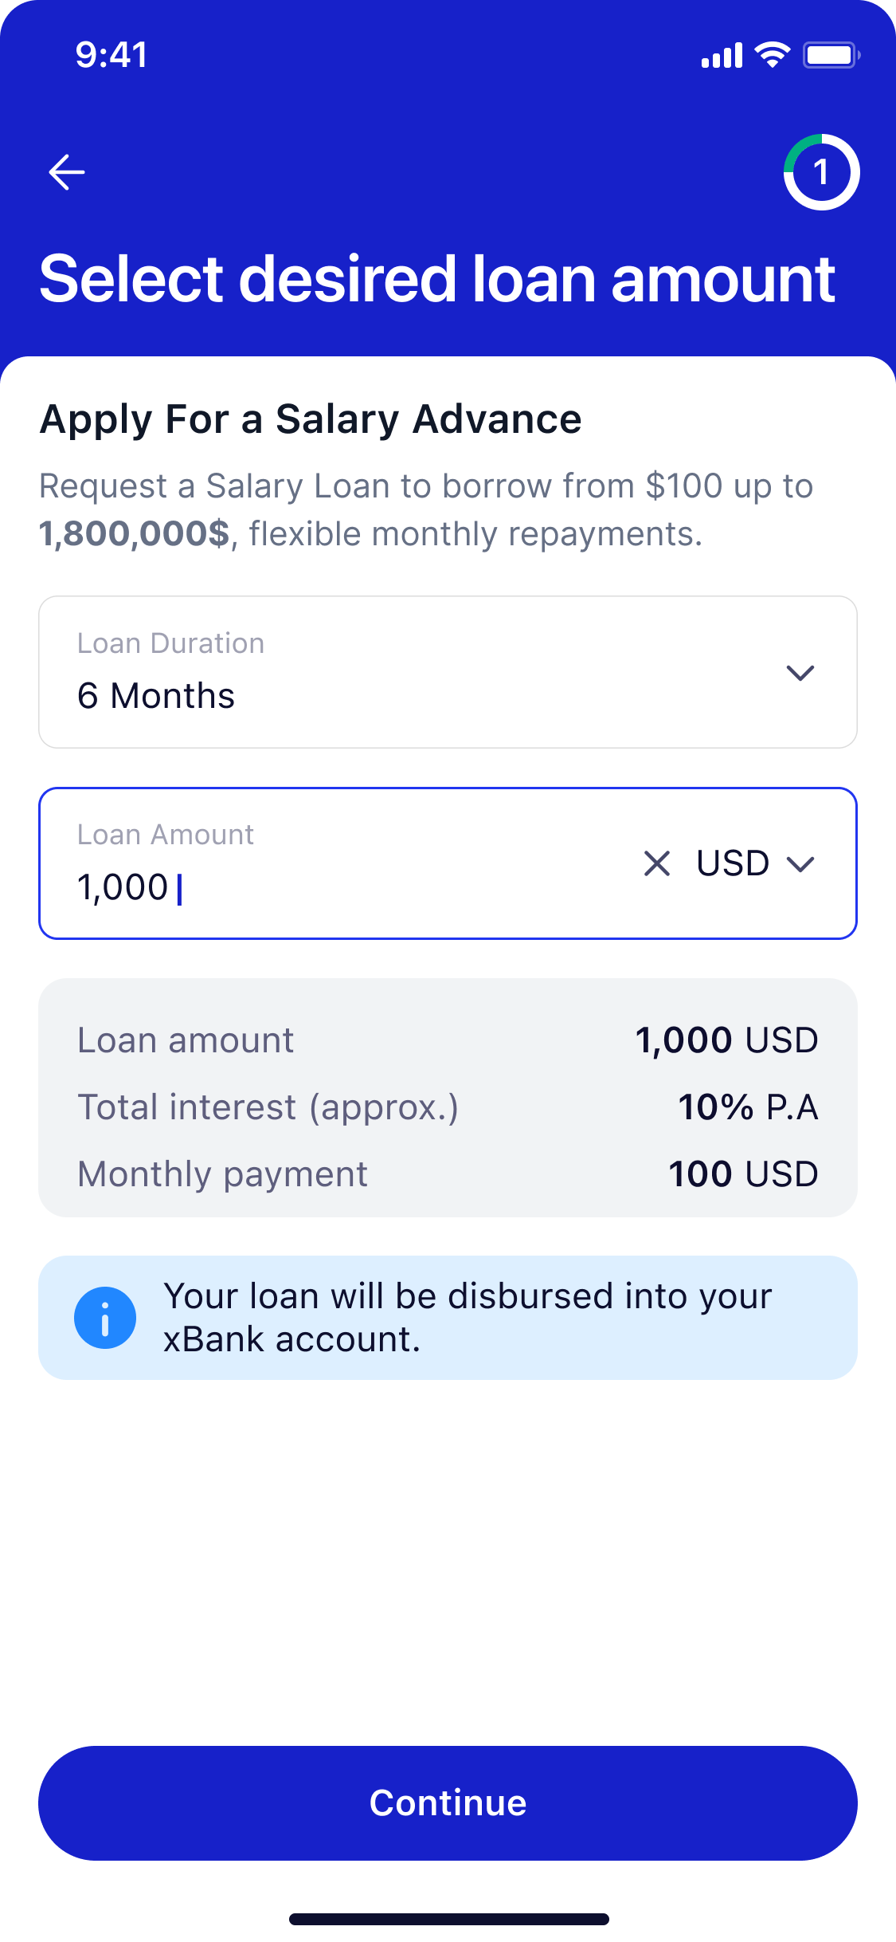Open the USD currency dropdown
896x1942 pixels.
755,863
